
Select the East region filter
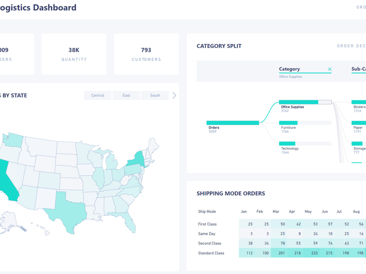tap(126, 95)
